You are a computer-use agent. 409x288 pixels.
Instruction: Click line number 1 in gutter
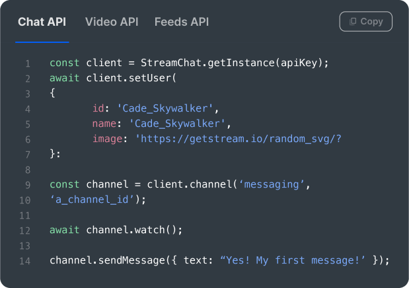pyautogui.click(x=28, y=63)
